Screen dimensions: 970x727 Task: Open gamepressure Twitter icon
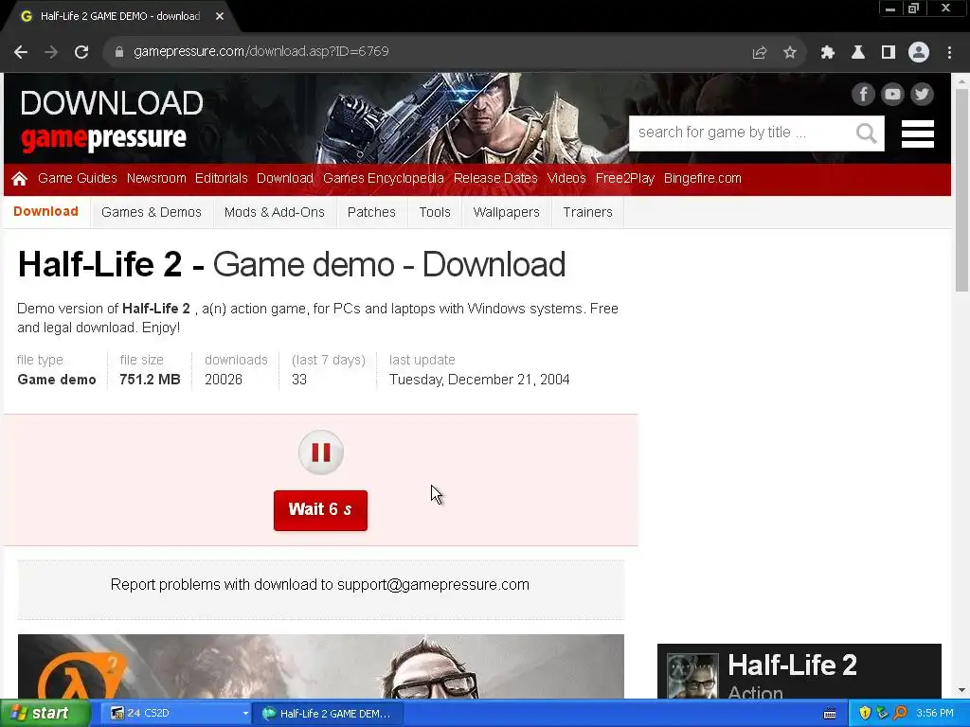[x=922, y=94]
